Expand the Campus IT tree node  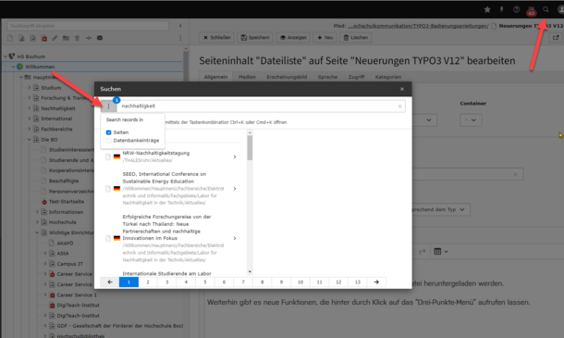tap(45, 264)
